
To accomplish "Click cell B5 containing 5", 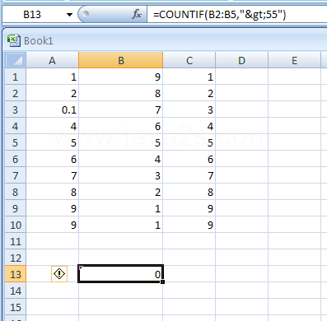I will click(121, 142).
